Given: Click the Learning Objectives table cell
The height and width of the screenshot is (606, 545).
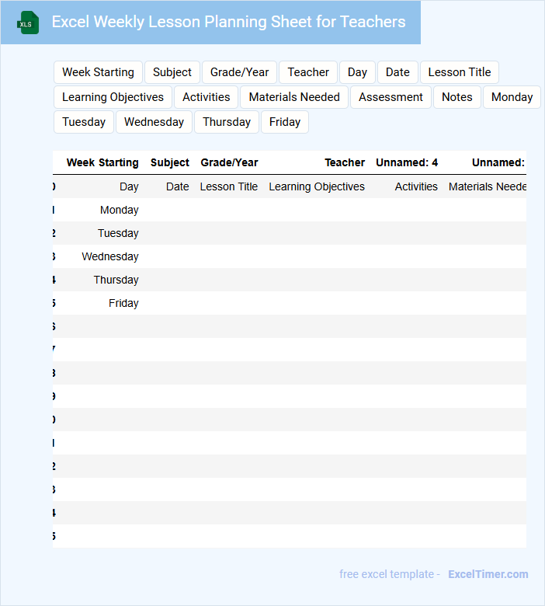Looking at the screenshot, I should 317,186.
